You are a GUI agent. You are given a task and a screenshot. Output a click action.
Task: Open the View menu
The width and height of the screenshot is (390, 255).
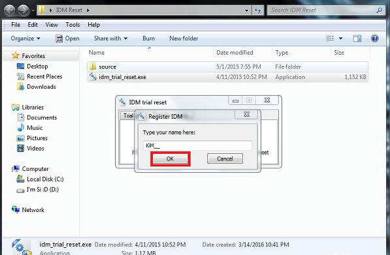coord(52,25)
